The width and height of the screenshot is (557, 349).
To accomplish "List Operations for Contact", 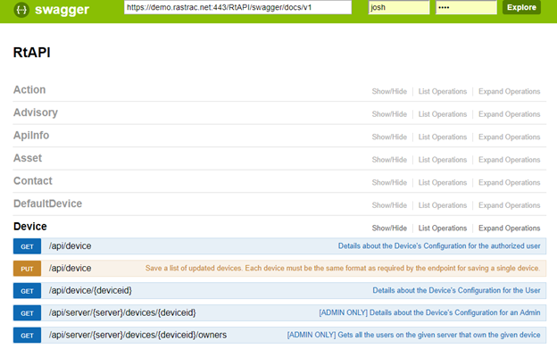I will (443, 182).
